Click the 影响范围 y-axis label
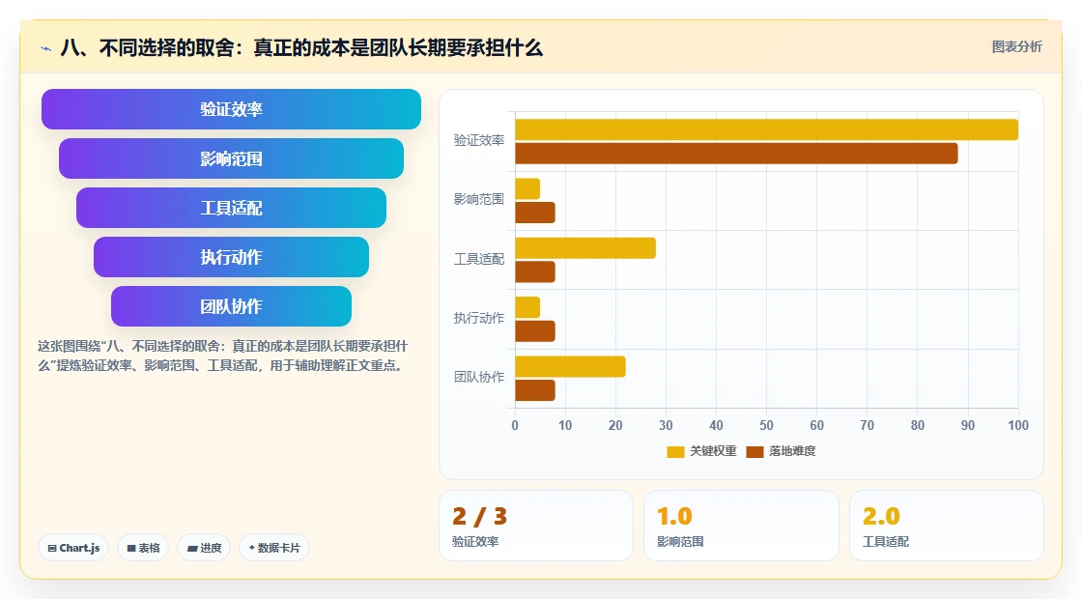Viewport: 1082px width, 599px height. (479, 199)
